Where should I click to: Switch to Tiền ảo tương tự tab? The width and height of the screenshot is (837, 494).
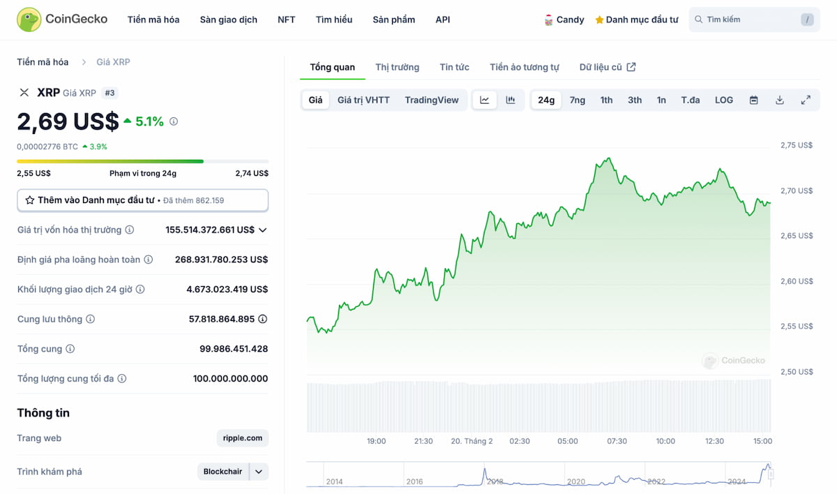[525, 67]
